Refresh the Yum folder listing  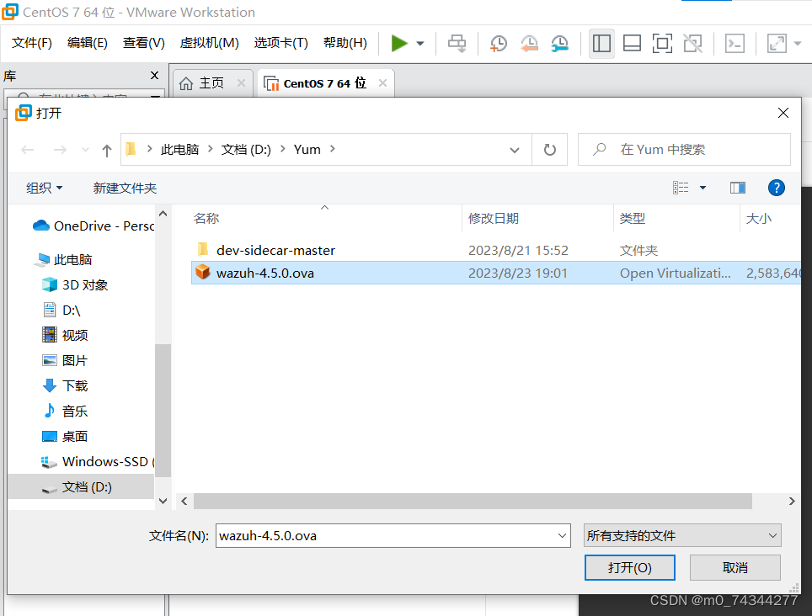click(549, 150)
